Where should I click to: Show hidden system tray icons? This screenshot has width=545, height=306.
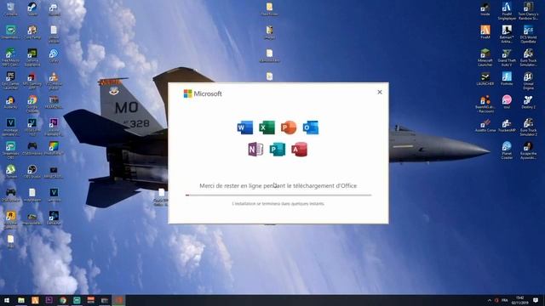click(490, 300)
